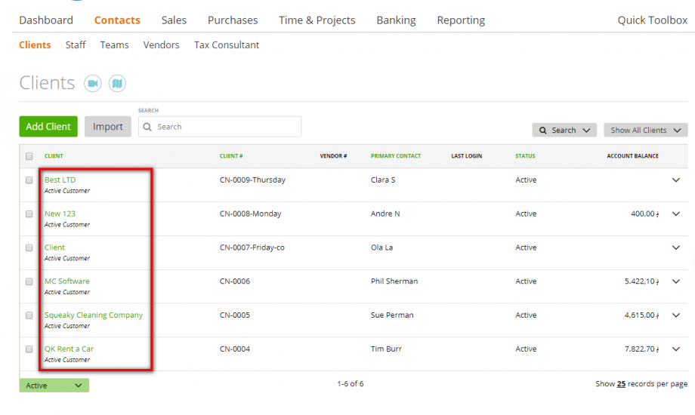Click the 5.422,10 account balance
This screenshot has width=695, height=415.
point(642,281)
